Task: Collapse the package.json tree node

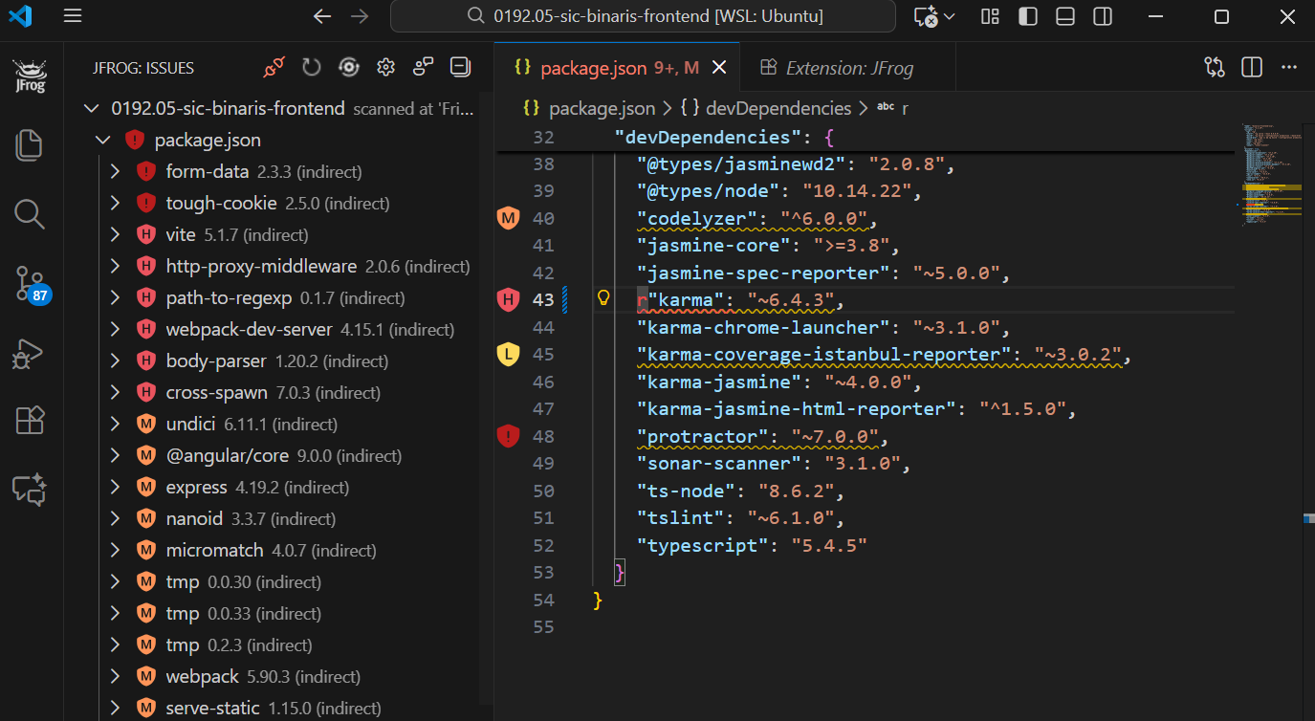Action: pyautogui.click(x=102, y=139)
